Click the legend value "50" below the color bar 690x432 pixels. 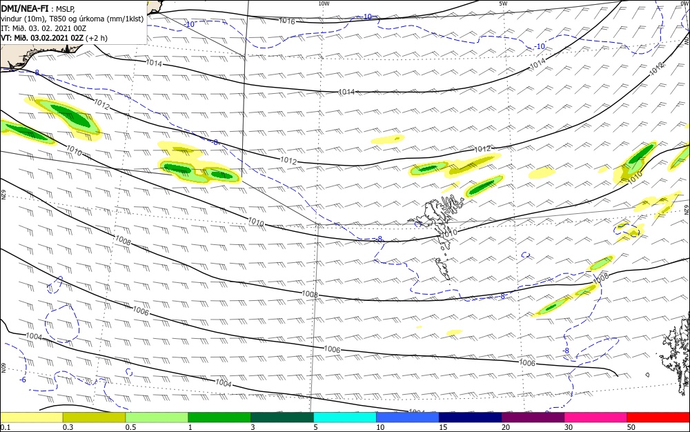tap(631, 427)
